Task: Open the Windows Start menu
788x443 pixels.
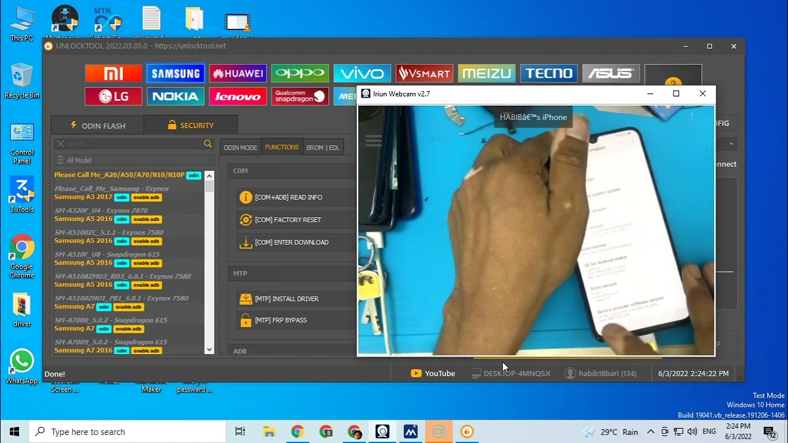Action: [x=14, y=432]
